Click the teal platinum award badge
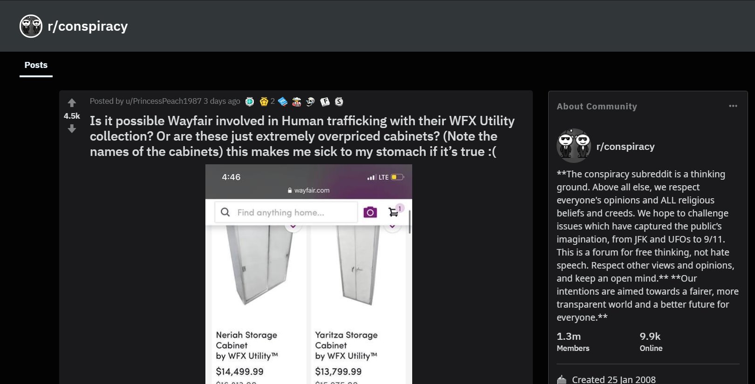Screen dimensions: 755x384 click(250, 101)
